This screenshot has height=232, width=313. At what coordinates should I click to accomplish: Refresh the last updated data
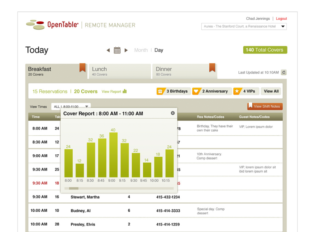tap(284, 72)
